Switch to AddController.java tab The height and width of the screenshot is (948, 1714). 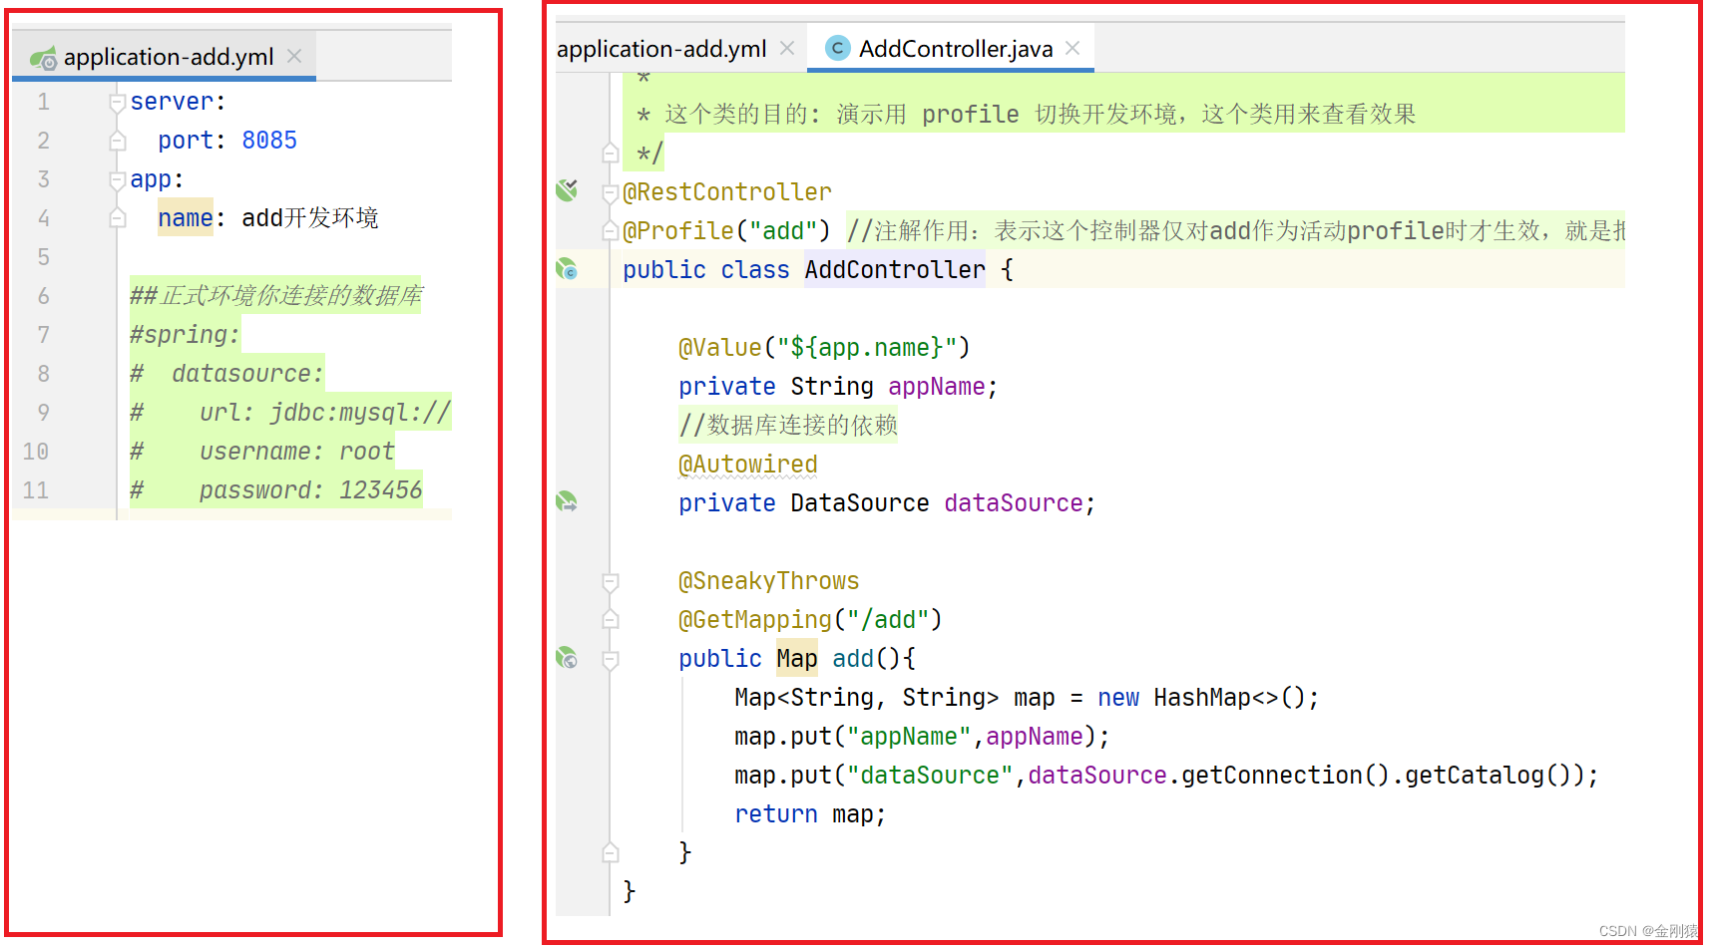(950, 48)
